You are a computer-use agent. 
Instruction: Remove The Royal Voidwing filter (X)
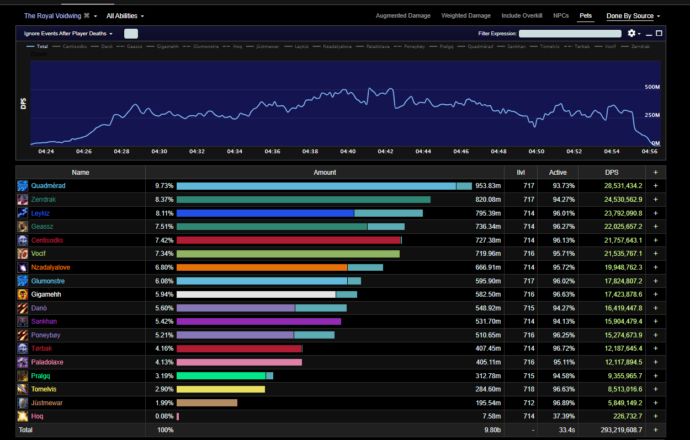[87, 16]
